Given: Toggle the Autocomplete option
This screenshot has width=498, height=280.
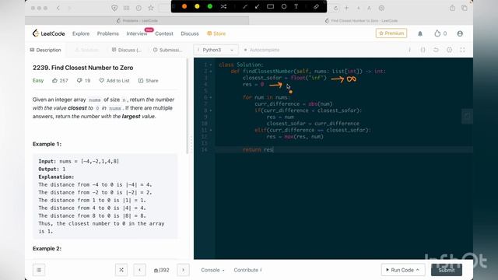Looking at the screenshot, I should [x=261, y=50].
